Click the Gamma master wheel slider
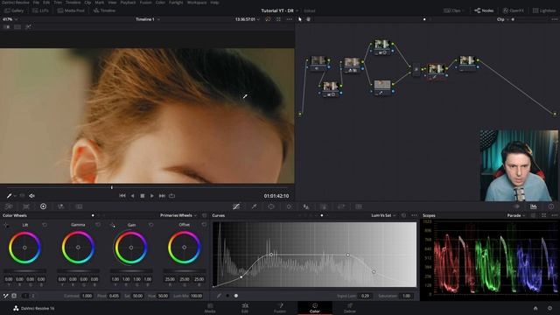The height and width of the screenshot is (315, 560). point(78,271)
